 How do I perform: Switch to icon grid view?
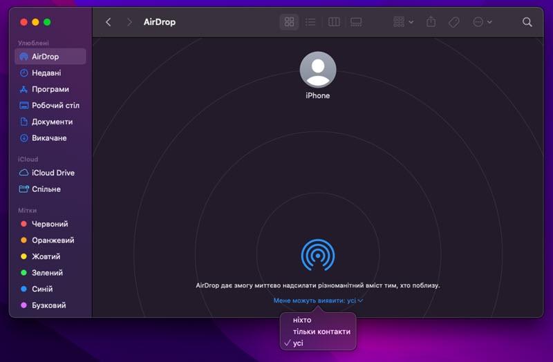(289, 22)
